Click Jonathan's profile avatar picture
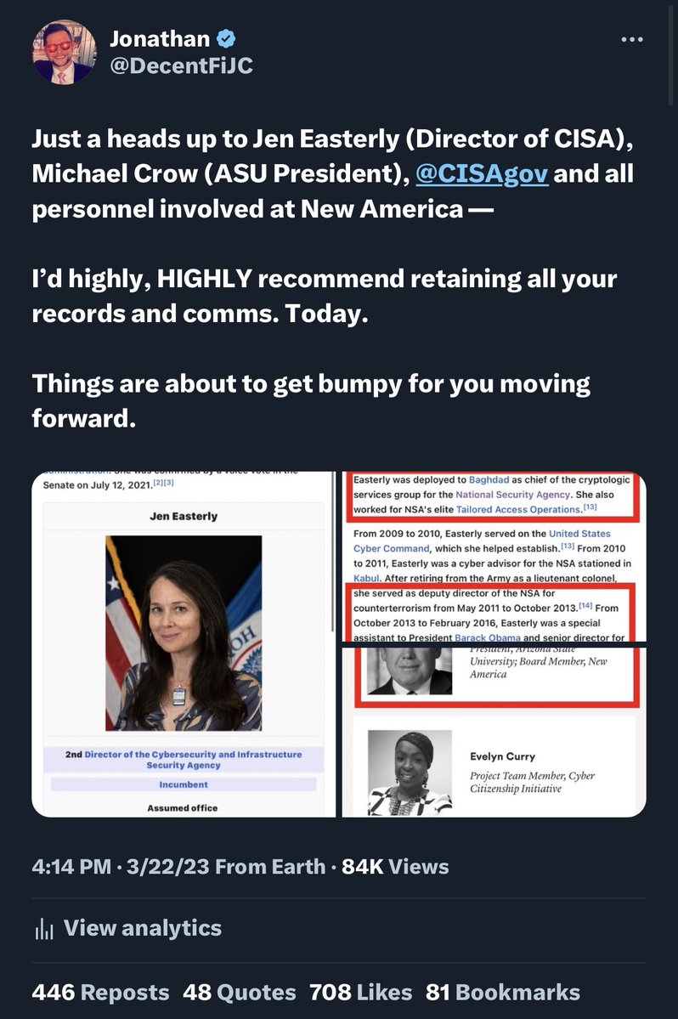The image size is (678, 1019). pyautogui.click(x=65, y=53)
